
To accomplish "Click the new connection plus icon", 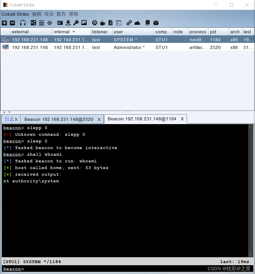I will [4, 23].
